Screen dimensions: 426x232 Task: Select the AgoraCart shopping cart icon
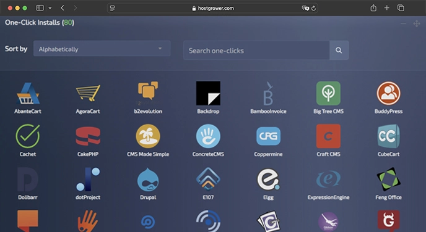click(x=88, y=93)
